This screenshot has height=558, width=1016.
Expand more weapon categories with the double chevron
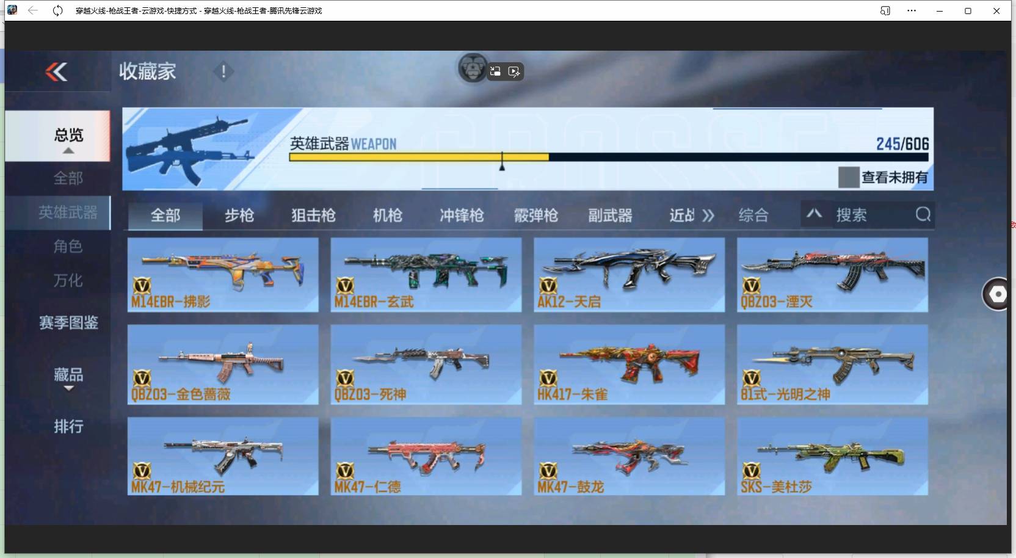point(708,216)
